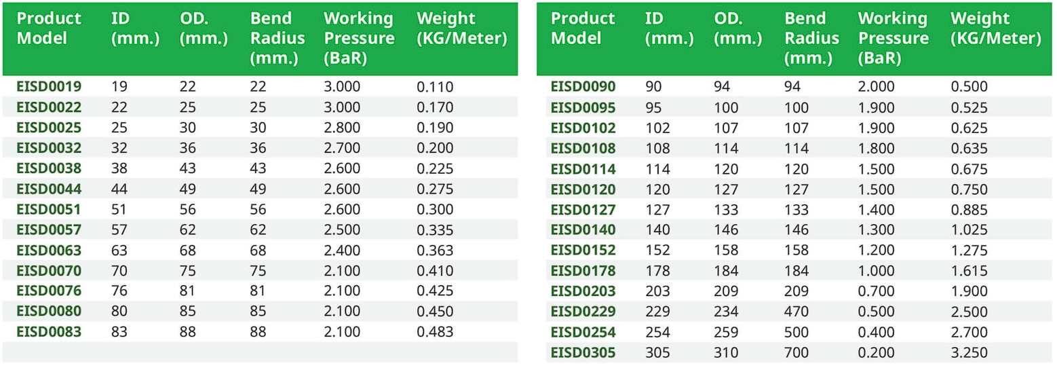1057x368 pixels.
Task: Click the EISD0140 product model
Action: [x=583, y=229]
